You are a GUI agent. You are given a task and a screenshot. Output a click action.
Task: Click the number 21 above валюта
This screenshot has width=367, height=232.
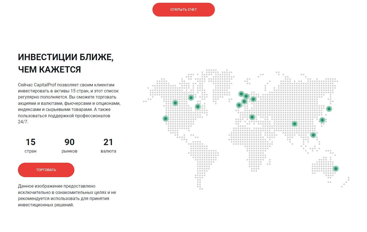click(x=108, y=142)
